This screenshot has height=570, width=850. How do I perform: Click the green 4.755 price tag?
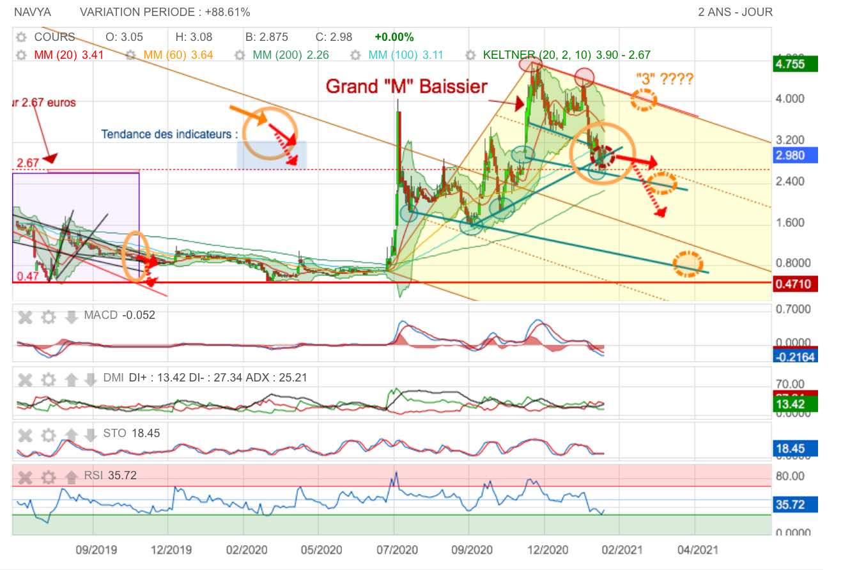(796, 64)
